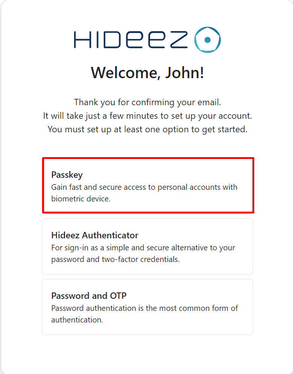Click the "Passkey" title text
Image resolution: width=293 pixels, height=374 pixels.
click(x=67, y=175)
